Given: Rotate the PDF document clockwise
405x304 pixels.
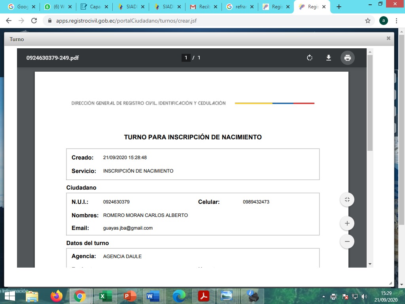Looking at the screenshot, I should 310,58.
